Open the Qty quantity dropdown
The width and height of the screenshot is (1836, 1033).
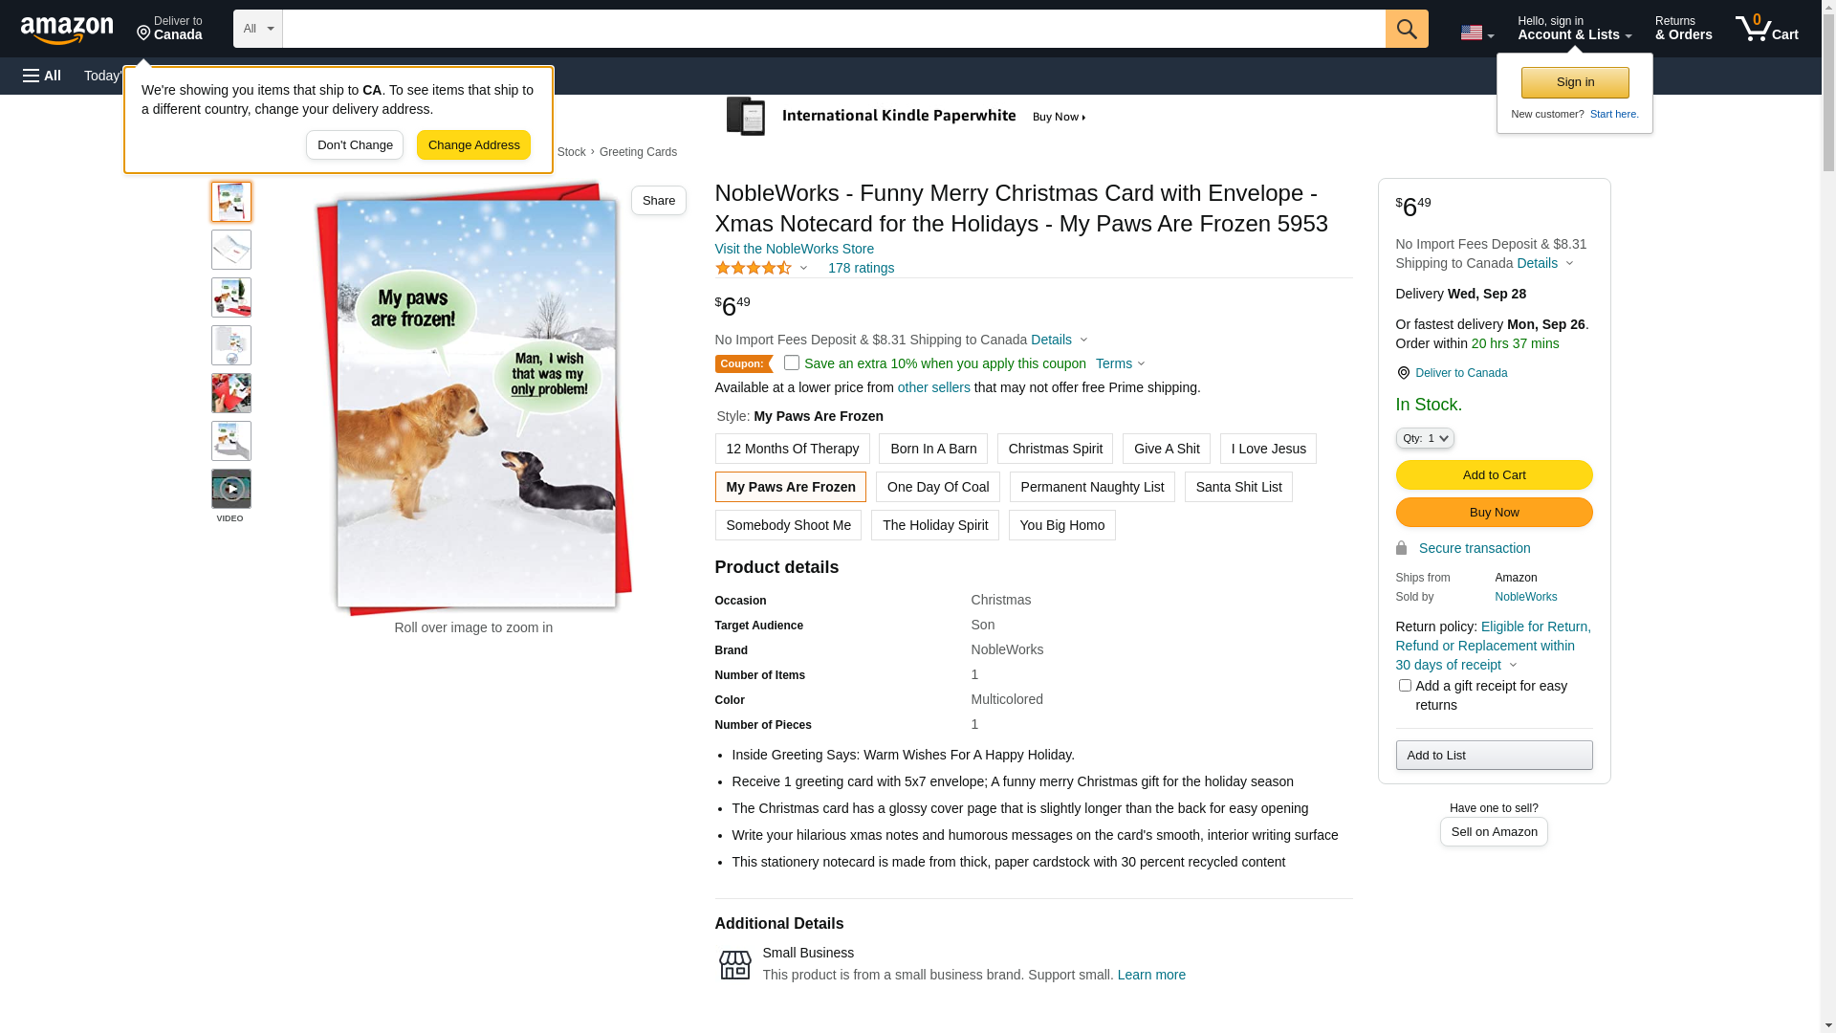coord(1424,438)
